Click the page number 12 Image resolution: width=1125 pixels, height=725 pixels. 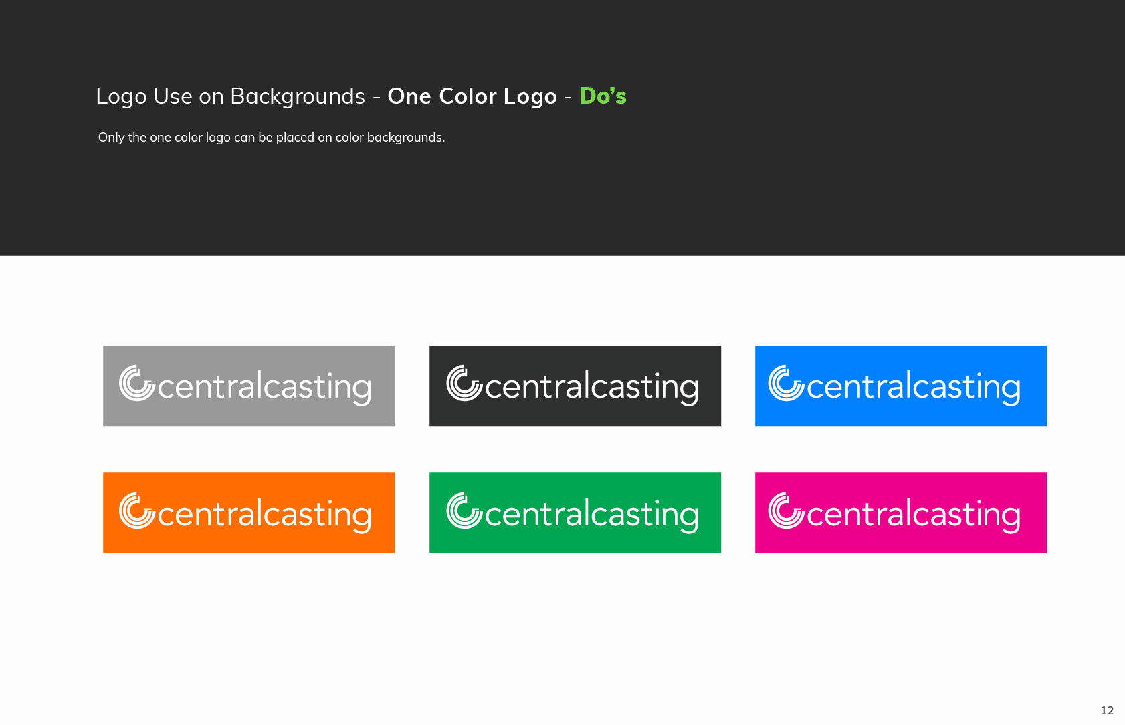tap(1107, 710)
